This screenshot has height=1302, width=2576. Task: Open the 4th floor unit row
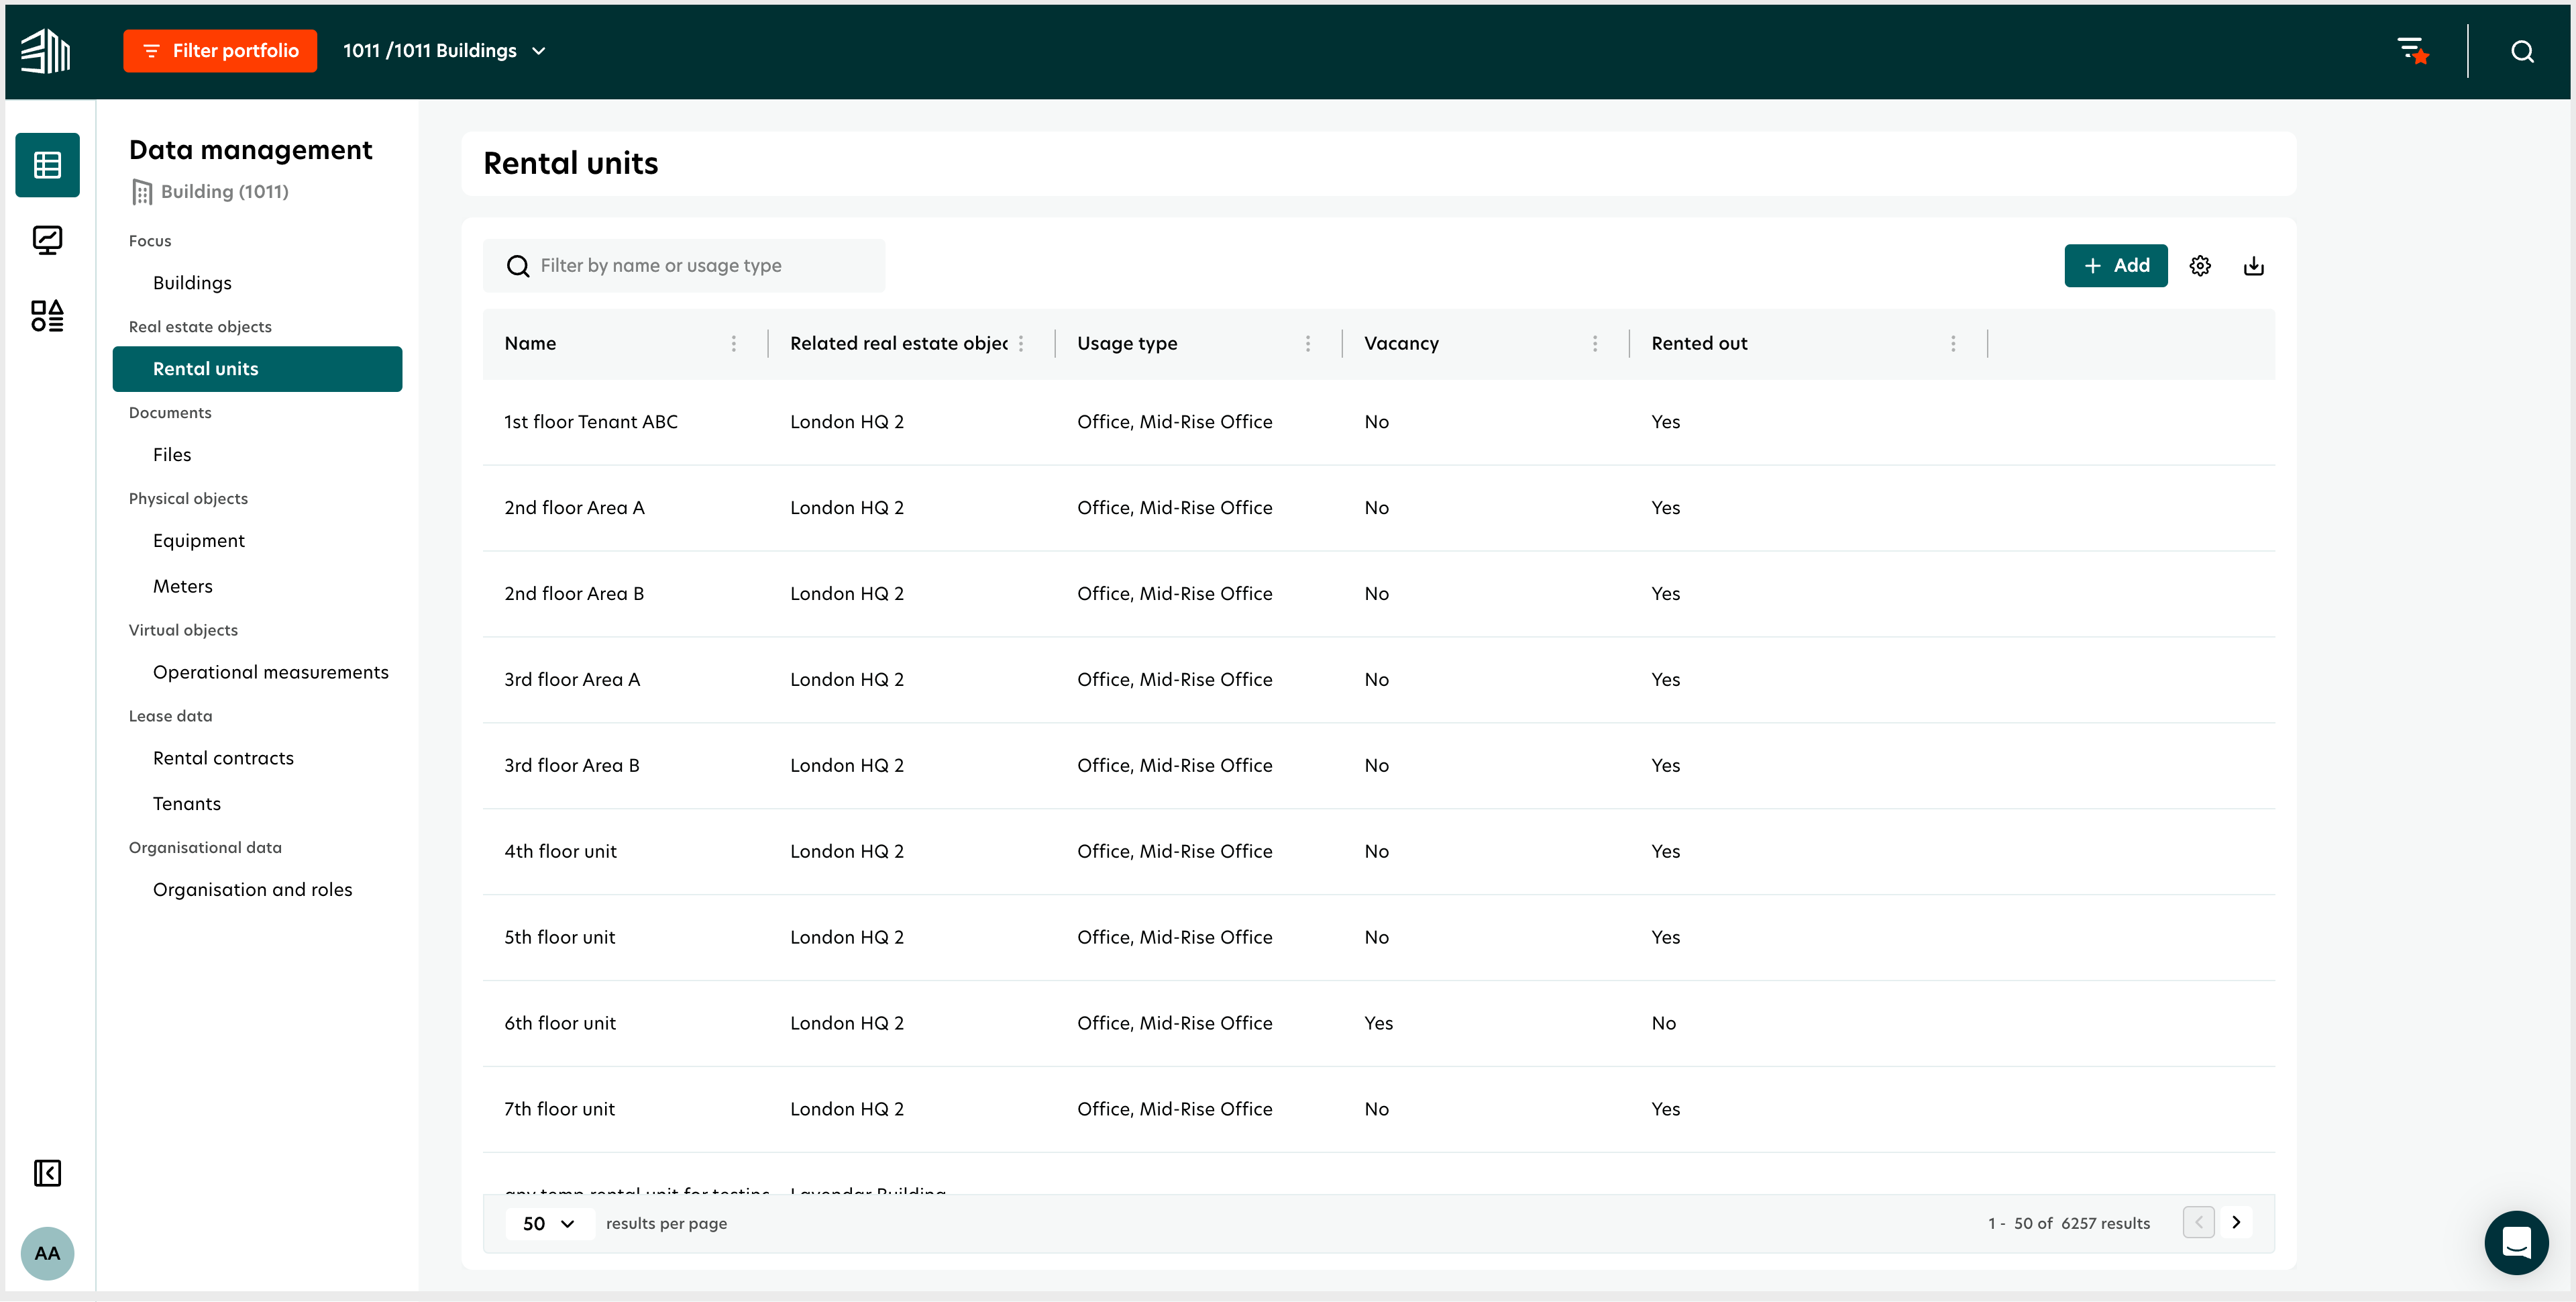(1378, 852)
